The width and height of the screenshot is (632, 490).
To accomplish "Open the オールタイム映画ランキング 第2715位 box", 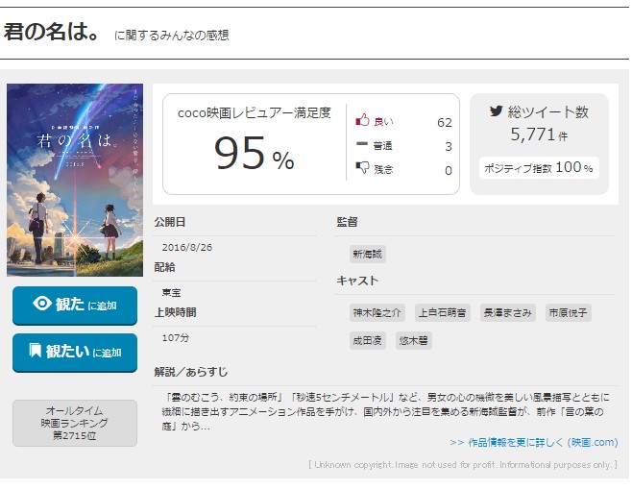I will tap(75, 423).
